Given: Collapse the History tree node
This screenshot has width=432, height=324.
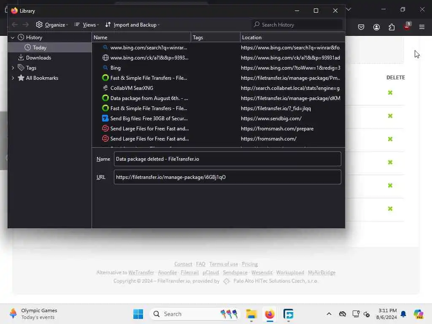Looking at the screenshot, I should (x=13, y=38).
